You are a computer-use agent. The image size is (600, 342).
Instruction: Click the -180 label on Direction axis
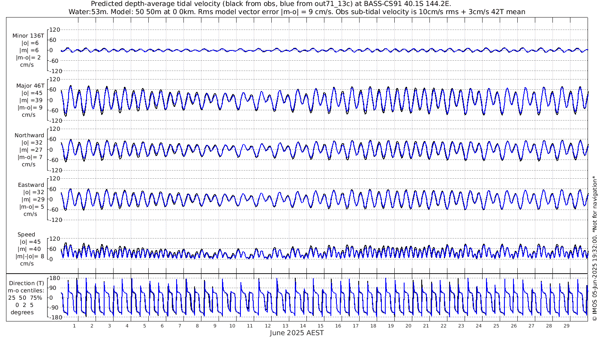[x=53, y=318]
